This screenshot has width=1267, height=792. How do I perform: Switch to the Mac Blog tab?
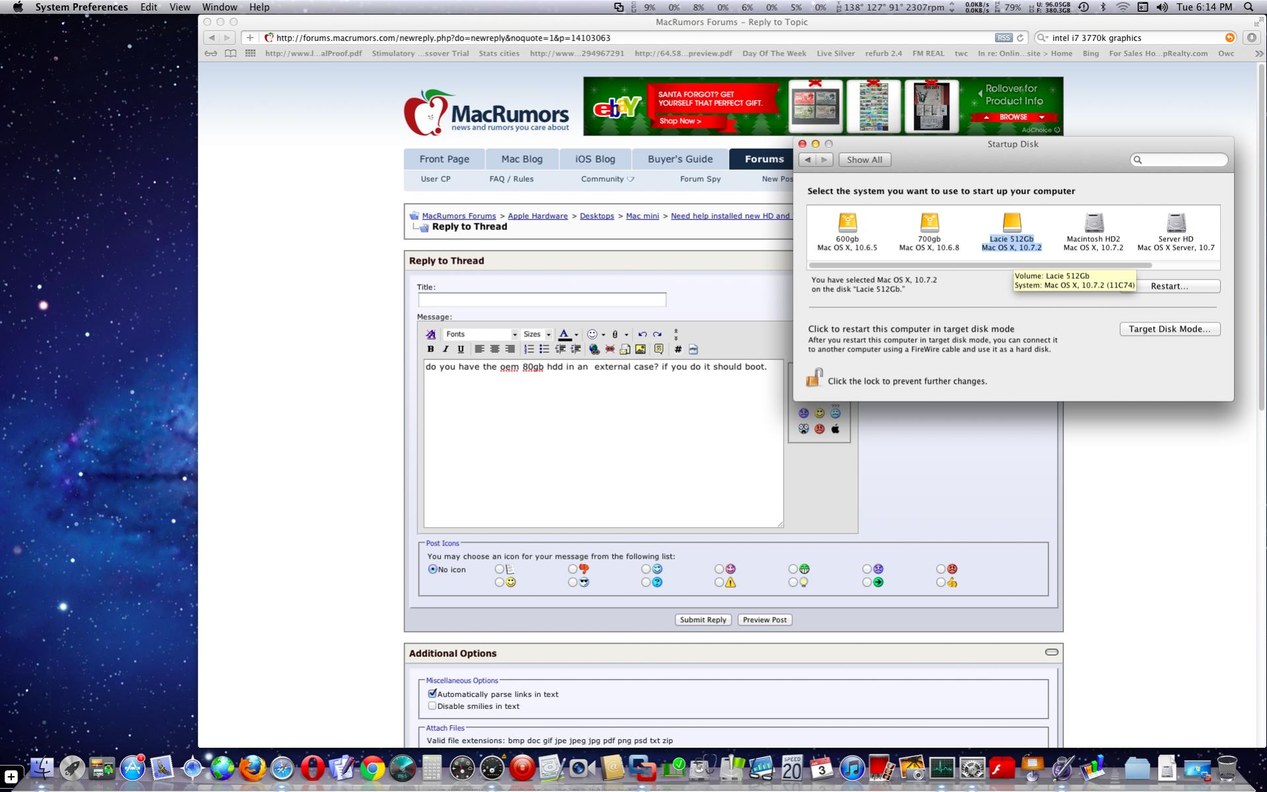point(522,159)
